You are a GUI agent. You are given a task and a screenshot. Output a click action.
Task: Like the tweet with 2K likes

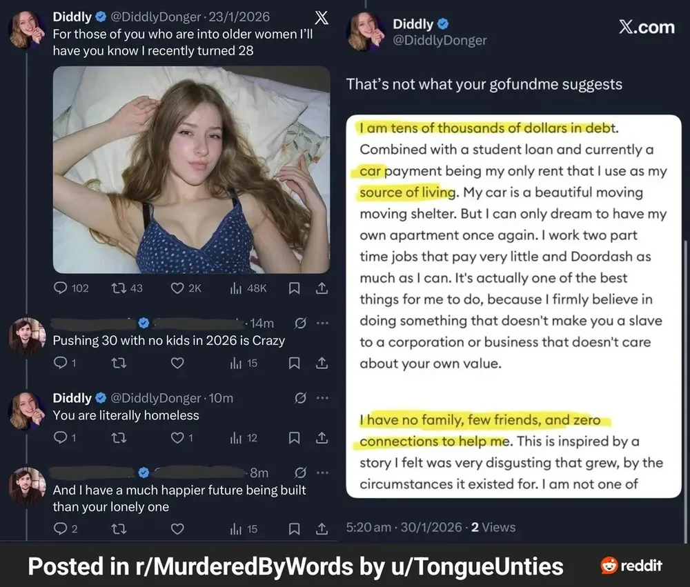(177, 288)
